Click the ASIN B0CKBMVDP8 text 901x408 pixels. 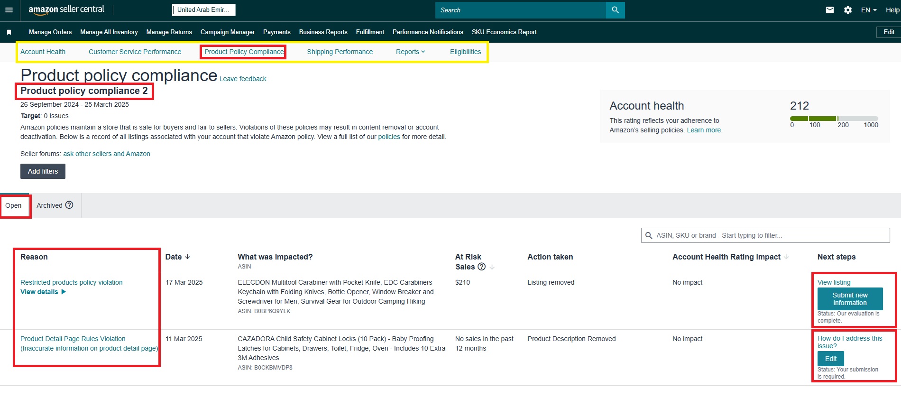[x=265, y=368]
